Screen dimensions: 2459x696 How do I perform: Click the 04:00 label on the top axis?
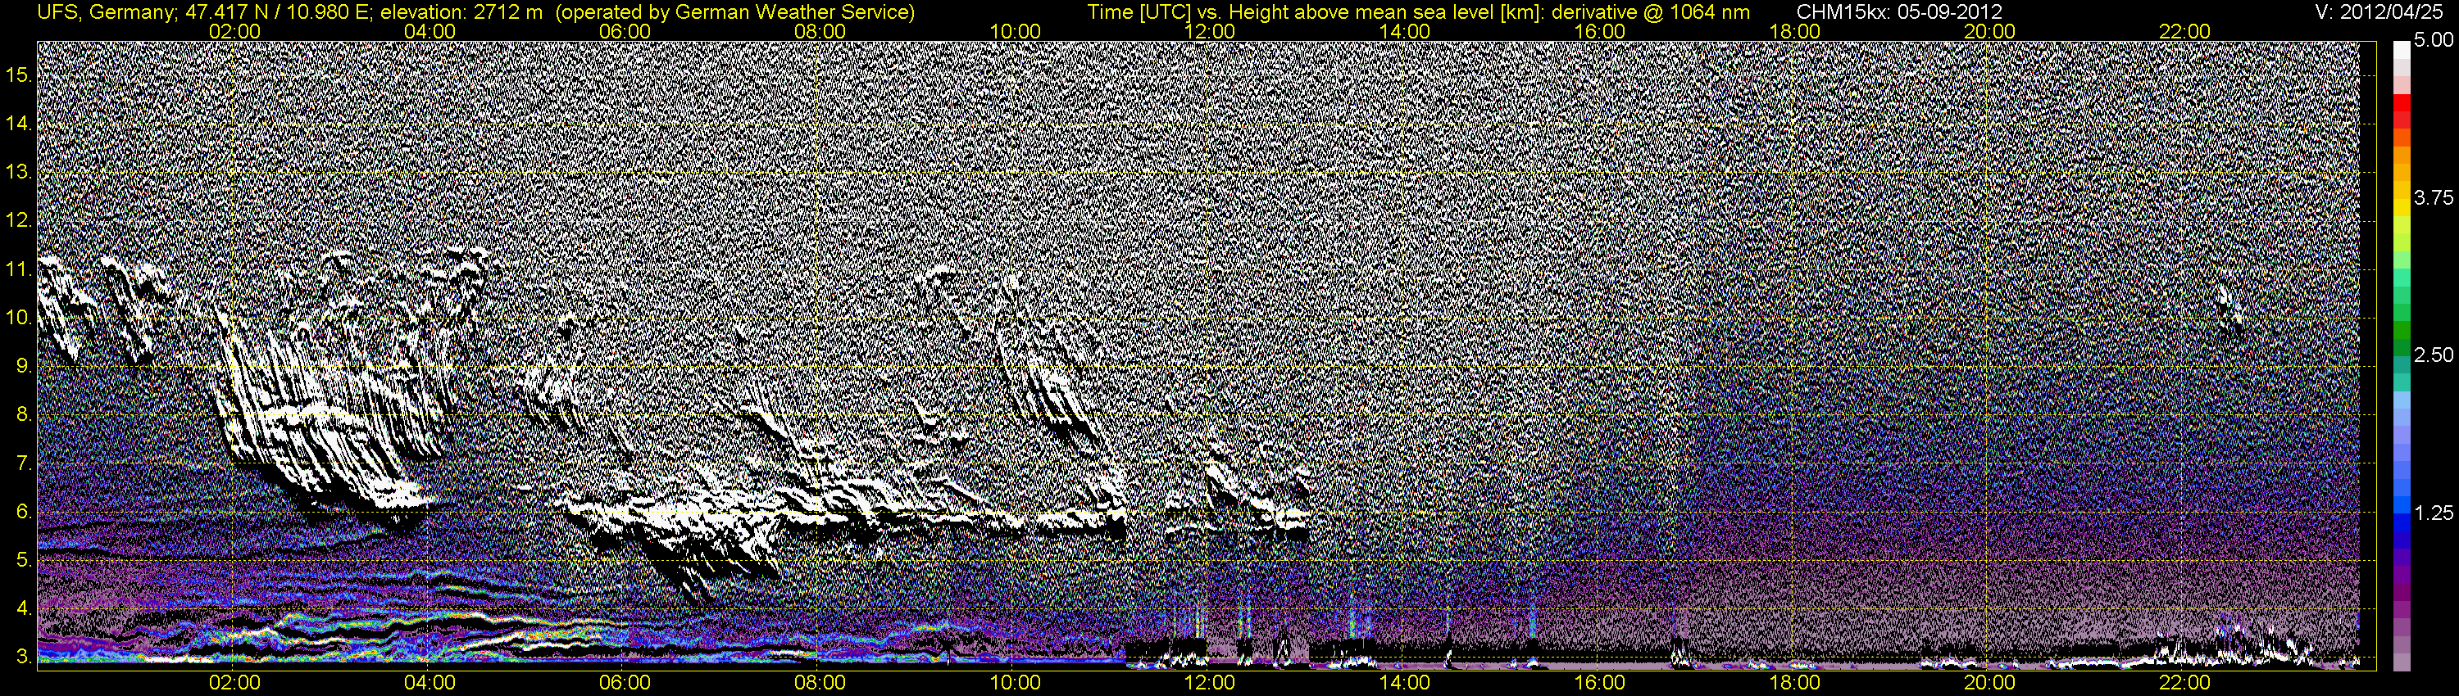click(x=430, y=31)
